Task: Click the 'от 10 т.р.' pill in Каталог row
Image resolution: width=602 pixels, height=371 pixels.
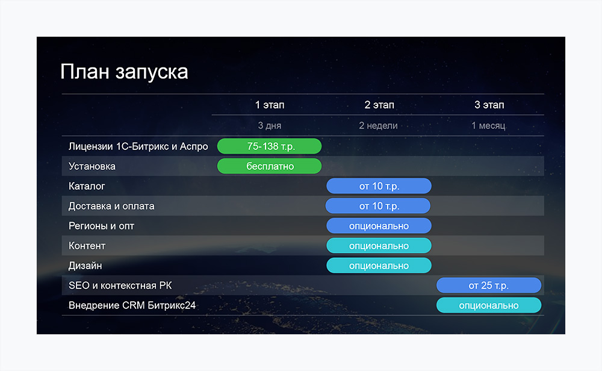Action: [379, 186]
